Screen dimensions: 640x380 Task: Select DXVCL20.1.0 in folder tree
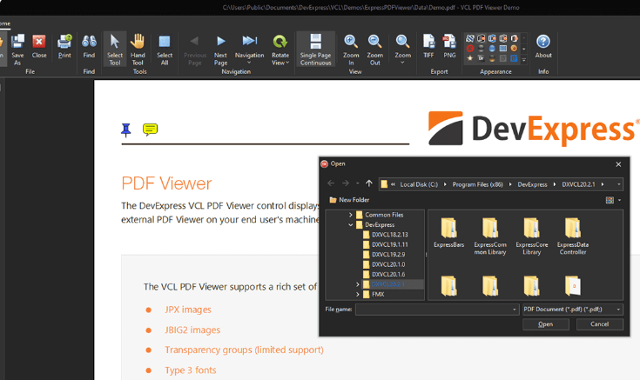coord(388,264)
